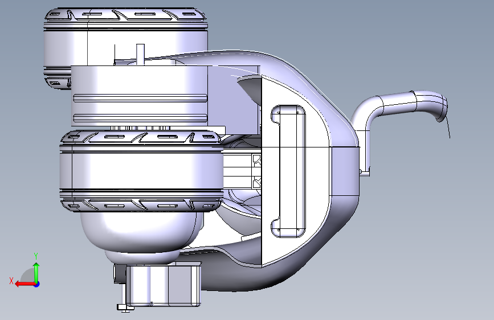Select the elongated slot recess on flat face
This screenshot has height=320, width=494.
[288, 171]
